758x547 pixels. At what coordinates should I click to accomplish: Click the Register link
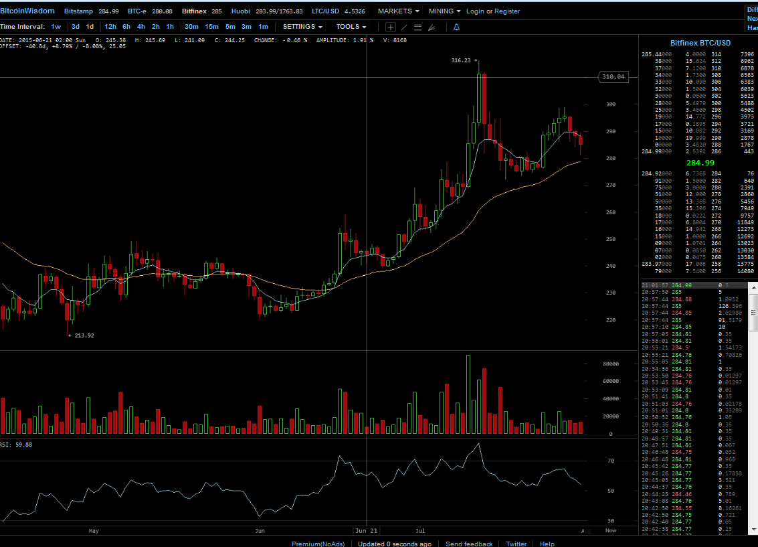coord(507,11)
